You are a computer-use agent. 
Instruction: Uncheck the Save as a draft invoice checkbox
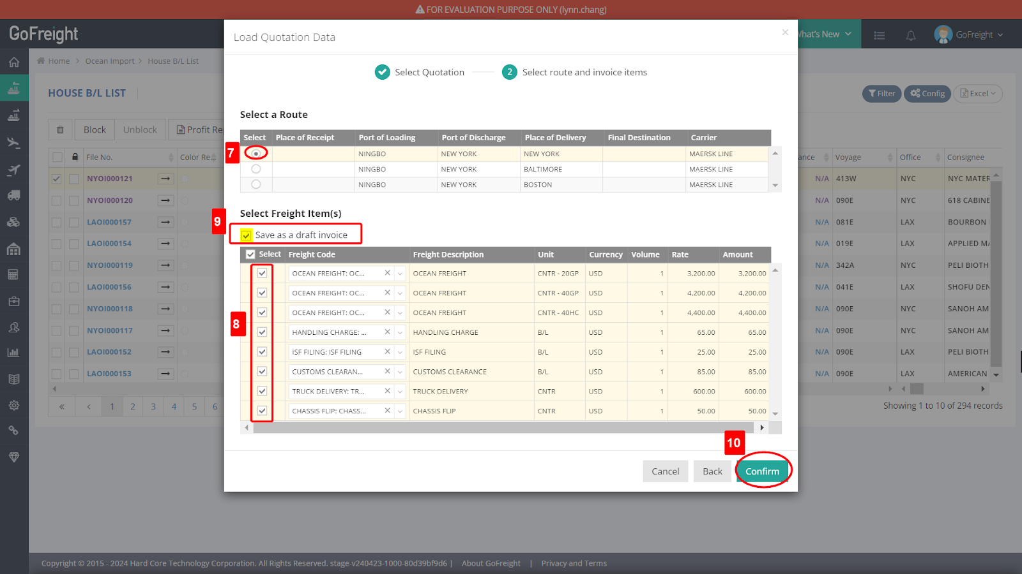pyautogui.click(x=246, y=235)
